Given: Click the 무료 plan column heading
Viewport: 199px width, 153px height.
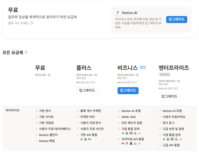Looking at the screenshot, I should tap(40, 68).
